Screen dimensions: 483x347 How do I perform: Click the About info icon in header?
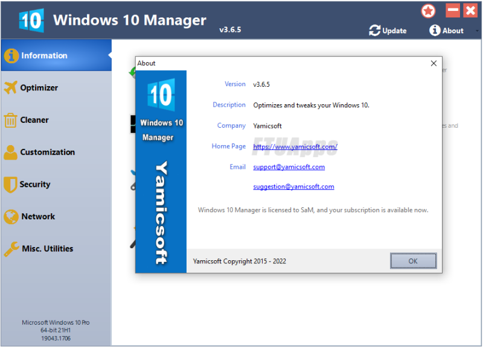click(x=435, y=30)
